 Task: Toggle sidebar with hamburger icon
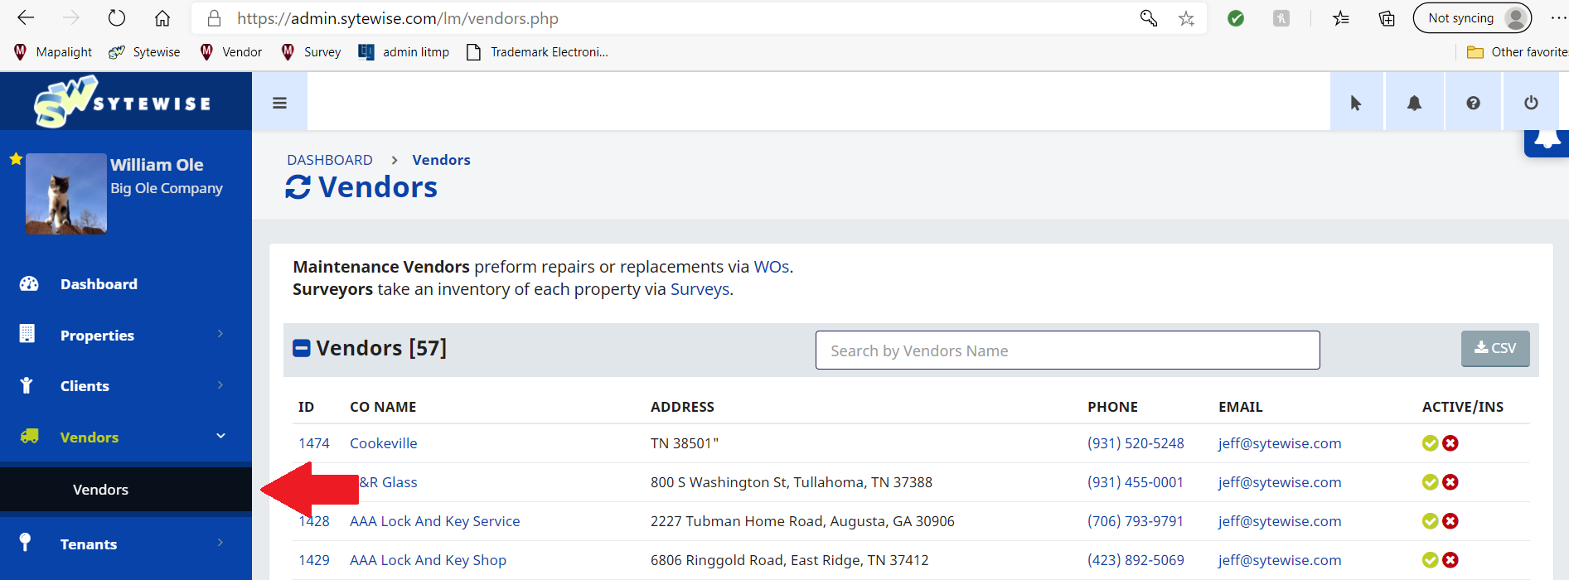pos(279,103)
